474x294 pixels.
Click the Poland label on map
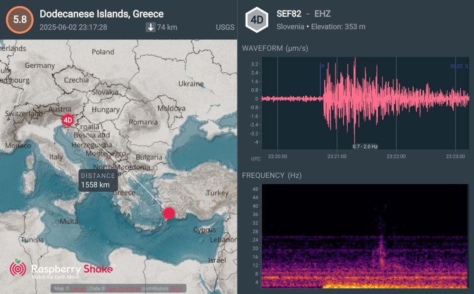click(103, 52)
